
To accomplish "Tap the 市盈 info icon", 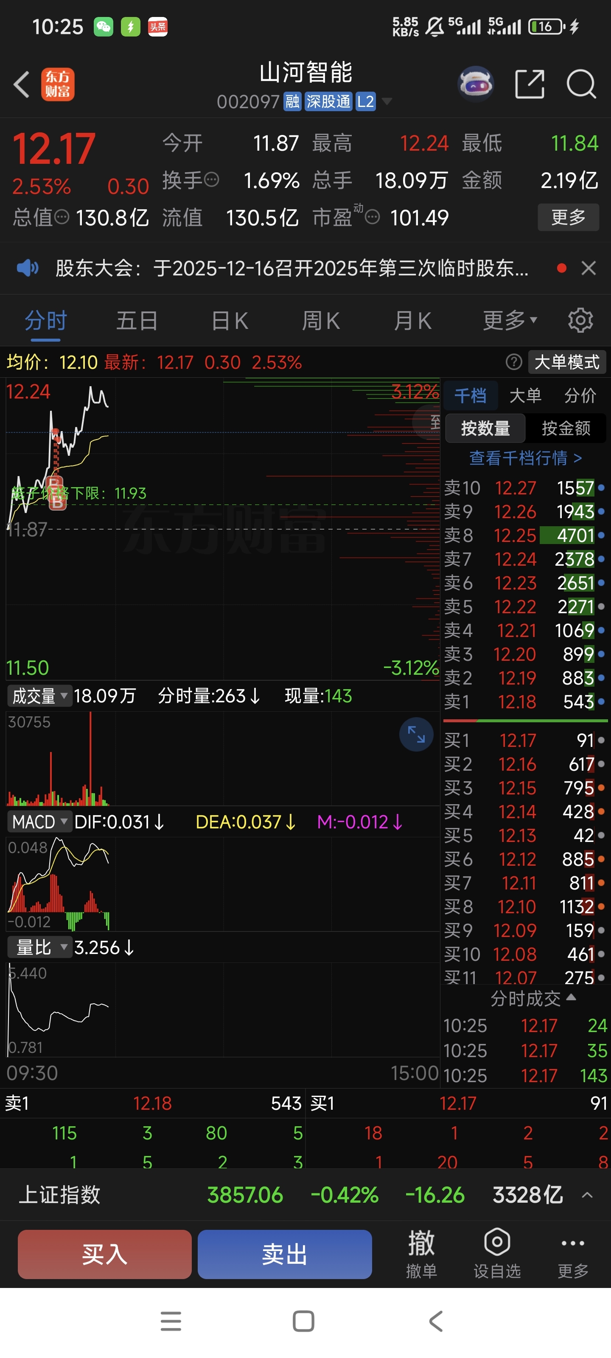I will 372,217.
